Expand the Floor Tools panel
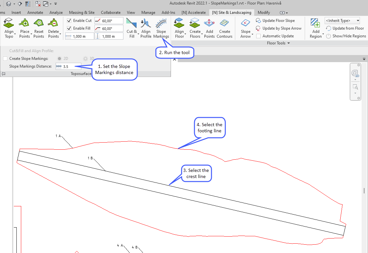The width and height of the screenshot is (368, 253). click(278, 43)
